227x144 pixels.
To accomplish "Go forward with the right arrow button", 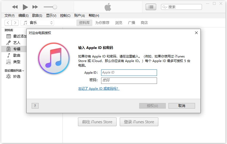I will pos(15,23).
